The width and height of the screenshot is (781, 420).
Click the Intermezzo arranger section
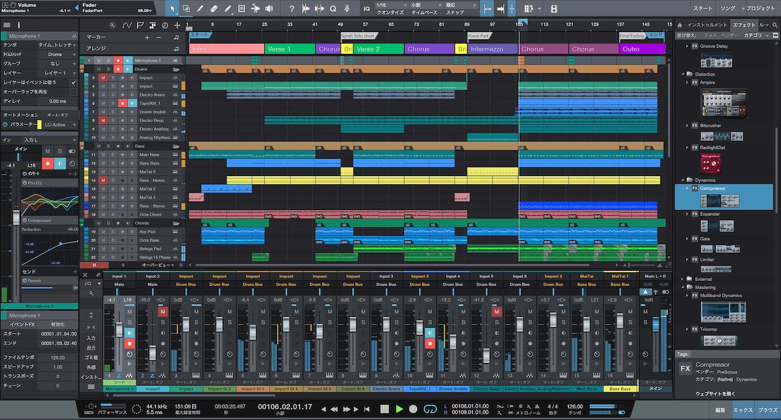click(x=492, y=49)
